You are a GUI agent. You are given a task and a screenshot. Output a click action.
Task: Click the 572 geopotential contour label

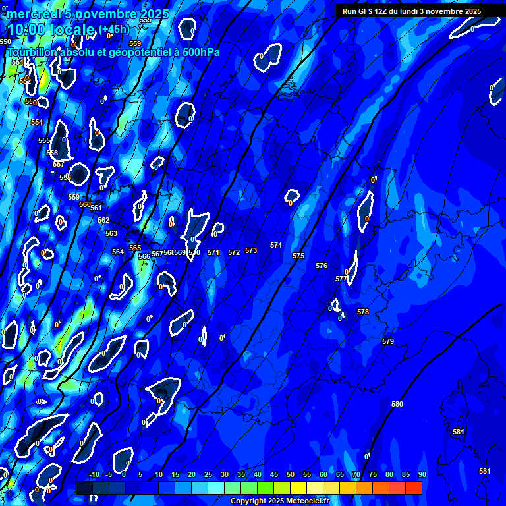234,252
